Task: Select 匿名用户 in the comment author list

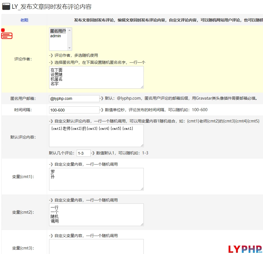Action: pos(58,31)
